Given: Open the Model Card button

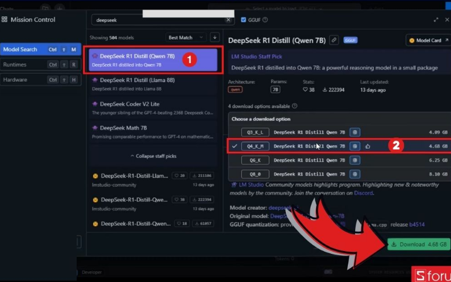Looking at the screenshot, I should point(428,40).
